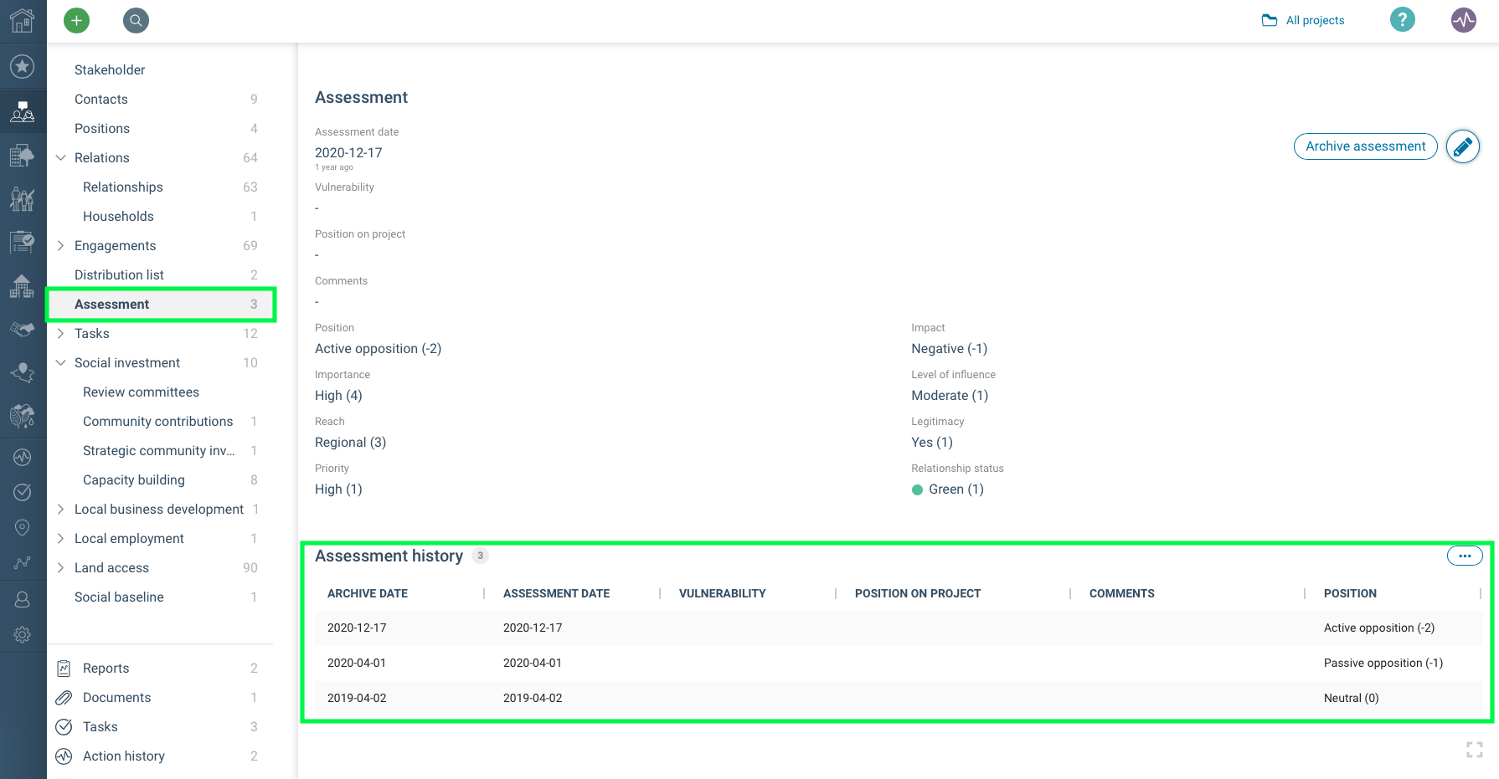
Task: Open the people with flag icon in rail
Action: [x=23, y=198]
